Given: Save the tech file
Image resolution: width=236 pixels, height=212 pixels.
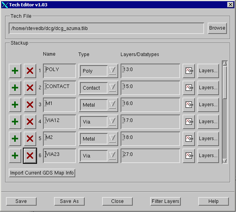Looking at the screenshot, I should pos(21,201).
